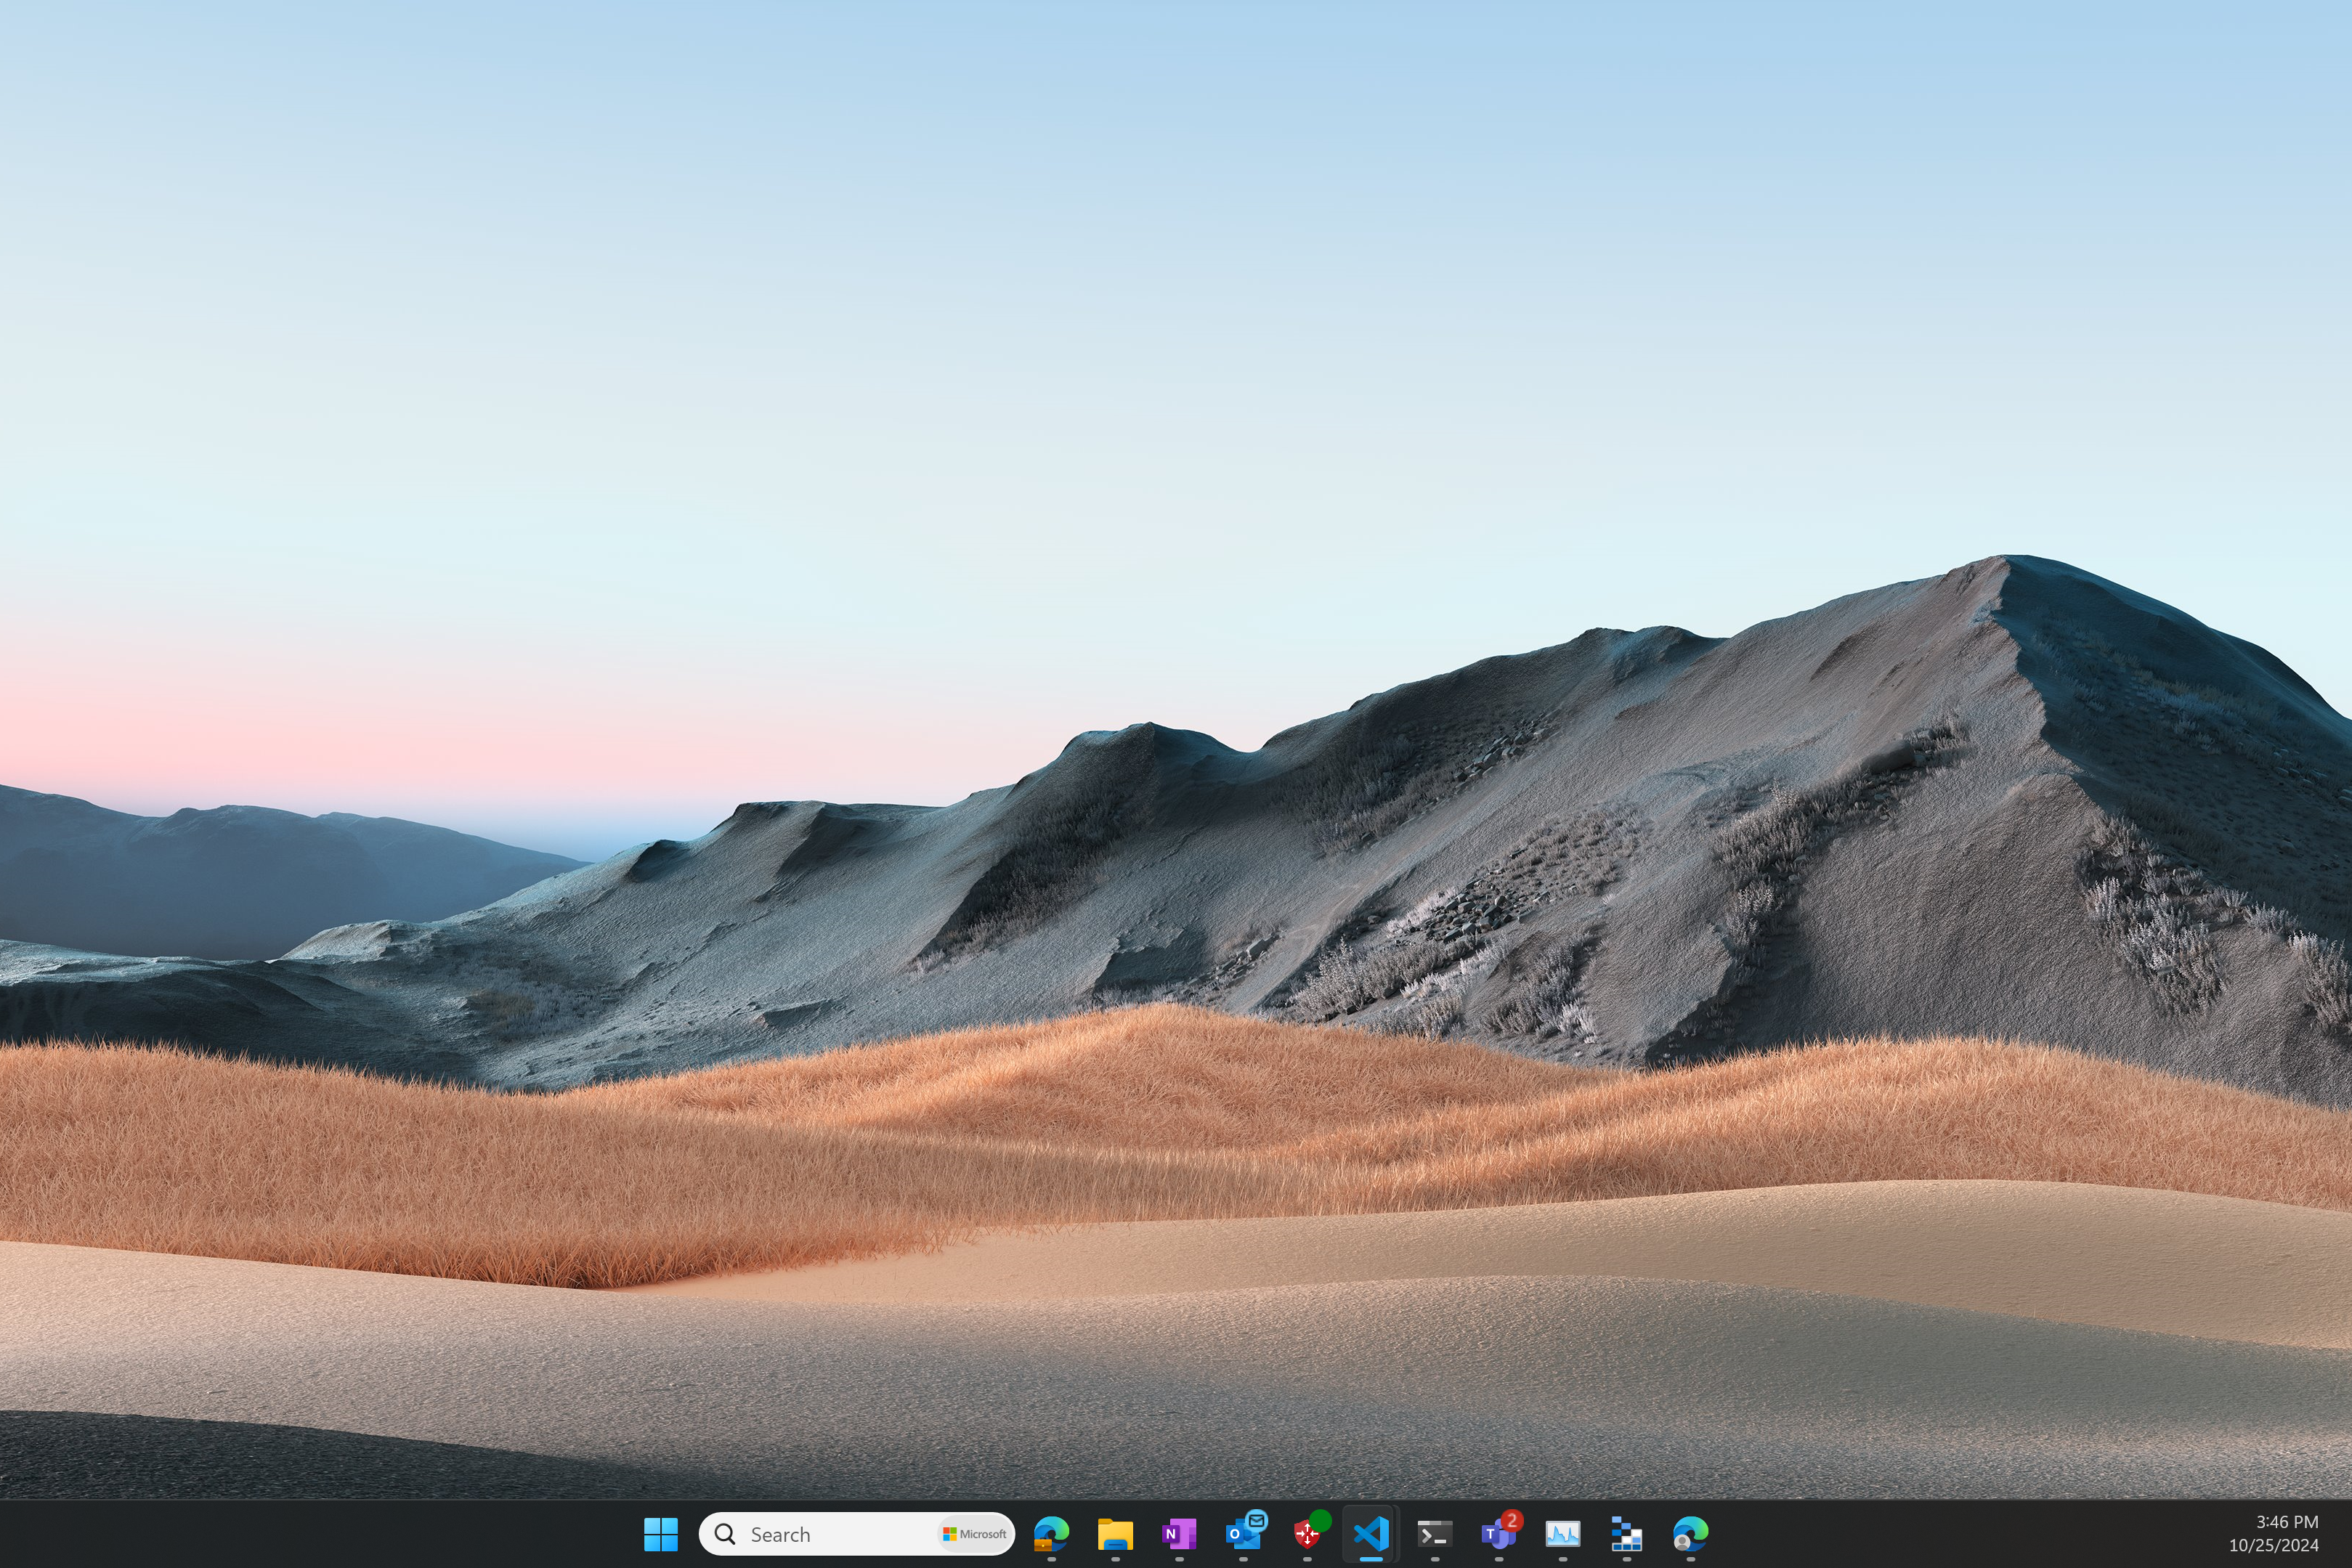Image resolution: width=2352 pixels, height=1568 pixels.
Task: Open Outlook showing the new mail notification
Action: 1244,1533
